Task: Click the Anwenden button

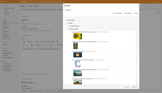Action: coord(134,87)
